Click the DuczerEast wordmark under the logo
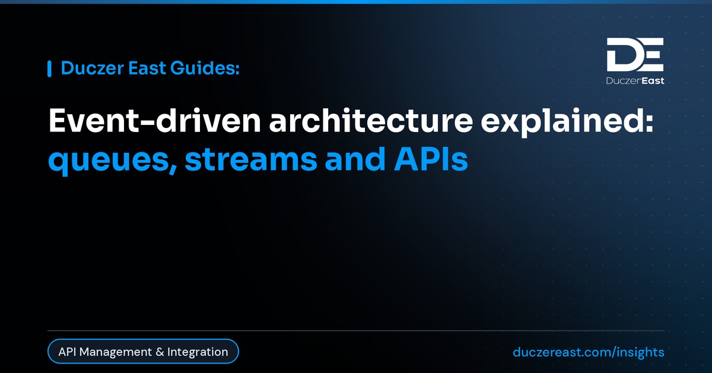 [635, 81]
